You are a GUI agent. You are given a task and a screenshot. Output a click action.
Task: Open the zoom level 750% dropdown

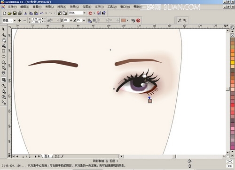pos(85,13)
